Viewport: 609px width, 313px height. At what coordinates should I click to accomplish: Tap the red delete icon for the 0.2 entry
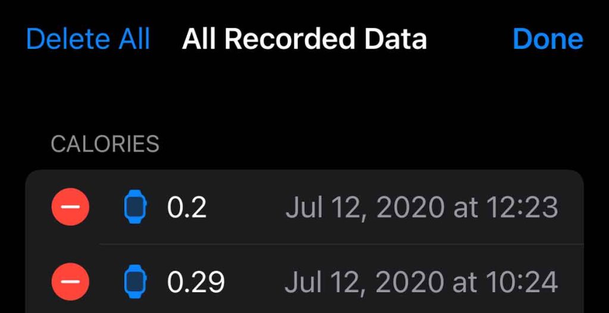(71, 208)
